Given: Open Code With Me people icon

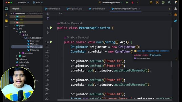Looking at the screenshot, I should [151, 3].
